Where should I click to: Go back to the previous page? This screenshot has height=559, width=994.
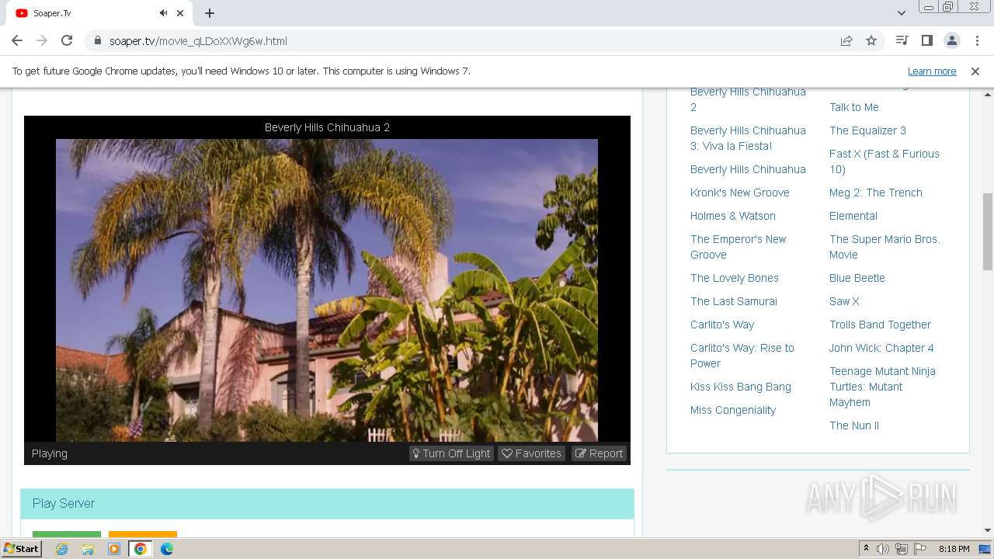pyautogui.click(x=17, y=40)
